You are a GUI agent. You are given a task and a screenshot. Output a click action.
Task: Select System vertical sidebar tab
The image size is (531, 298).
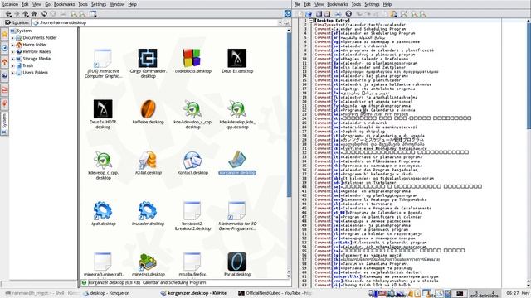4,123
